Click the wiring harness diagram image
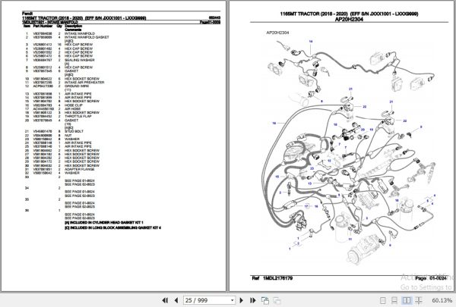 click(x=349, y=151)
